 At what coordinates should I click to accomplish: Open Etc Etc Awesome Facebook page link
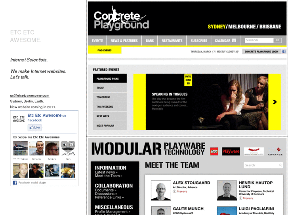point(44,115)
